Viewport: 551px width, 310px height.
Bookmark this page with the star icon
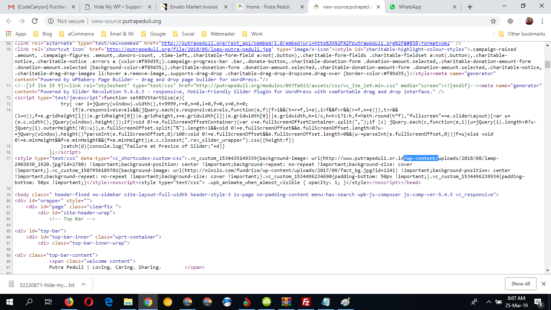point(493,21)
